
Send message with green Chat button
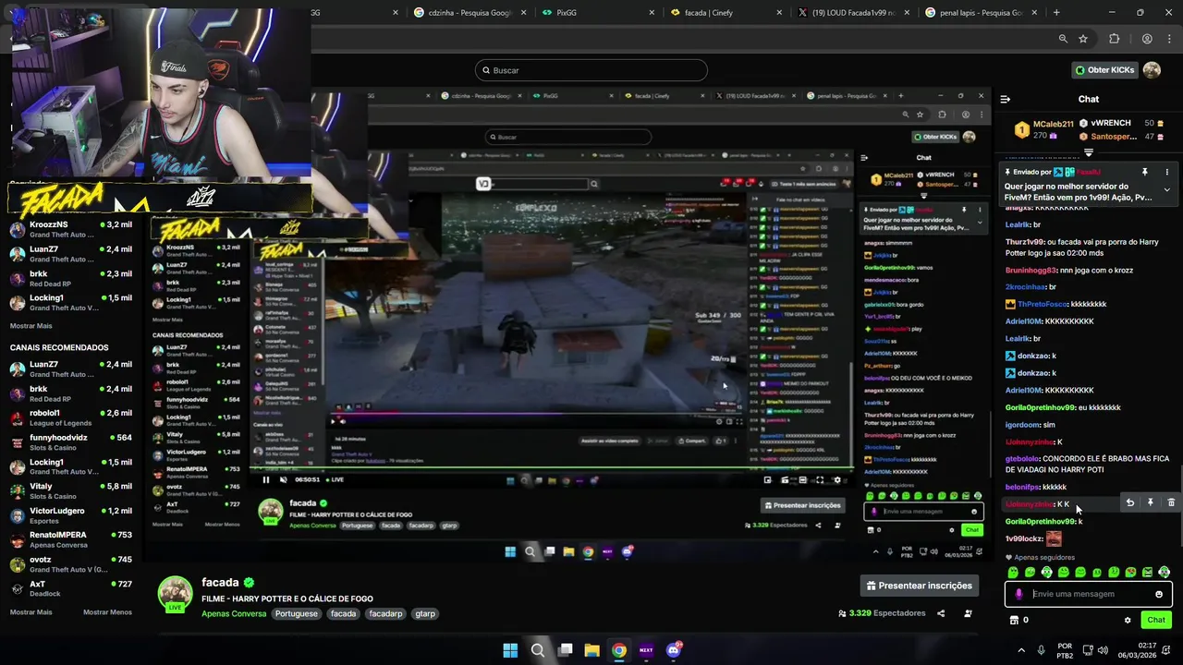click(x=1156, y=620)
